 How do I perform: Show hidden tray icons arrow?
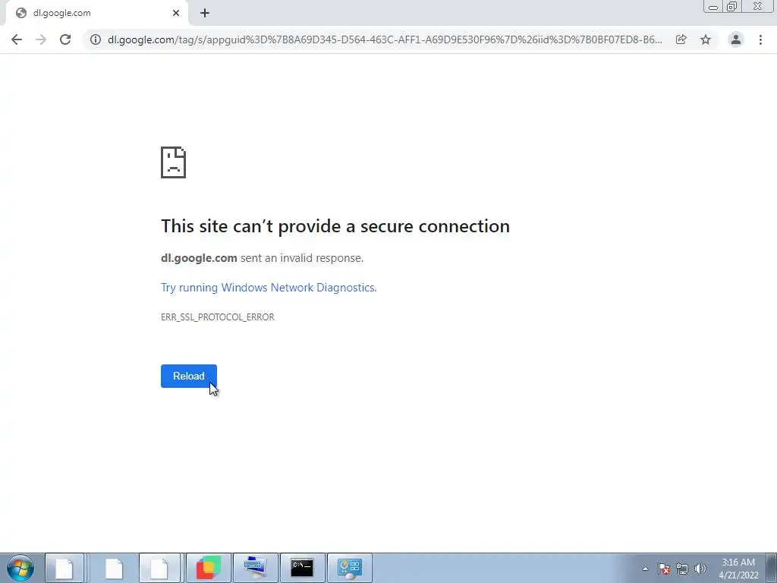tap(645, 569)
